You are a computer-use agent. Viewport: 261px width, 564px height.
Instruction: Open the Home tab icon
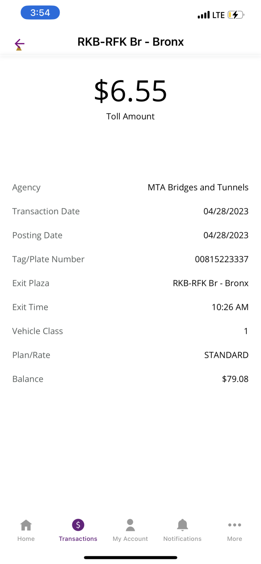pyautogui.click(x=26, y=525)
